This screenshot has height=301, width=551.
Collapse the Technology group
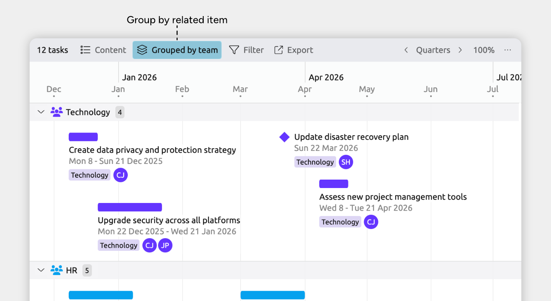coord(41,112)
